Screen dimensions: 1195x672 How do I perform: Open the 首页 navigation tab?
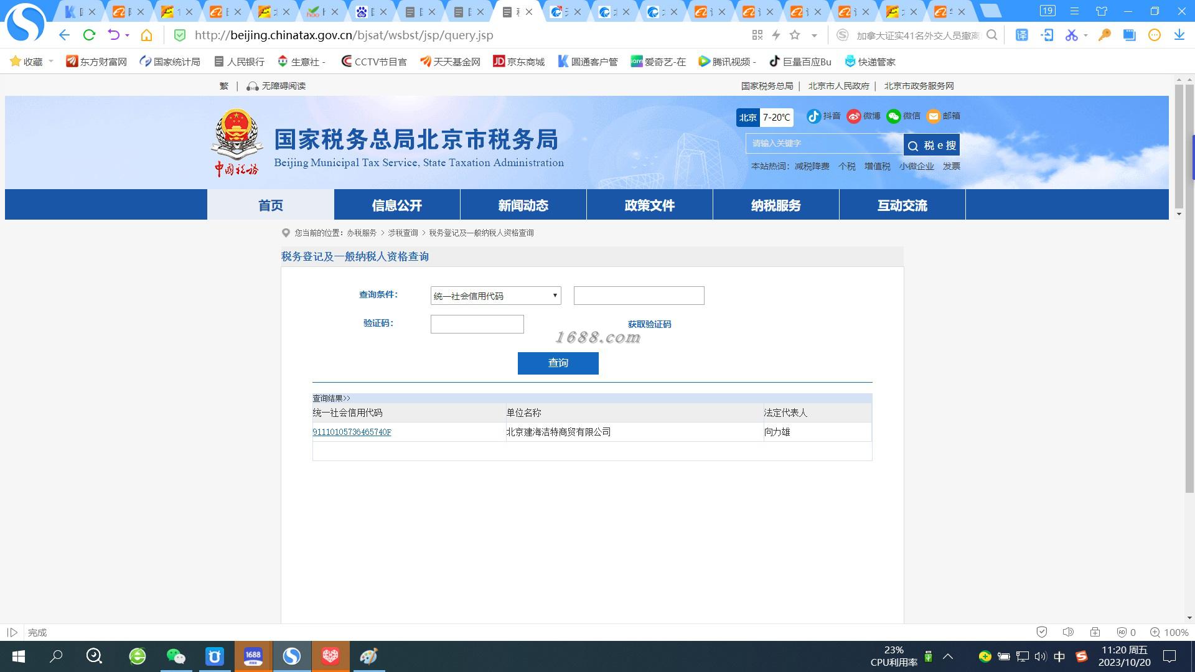(271, 205)
